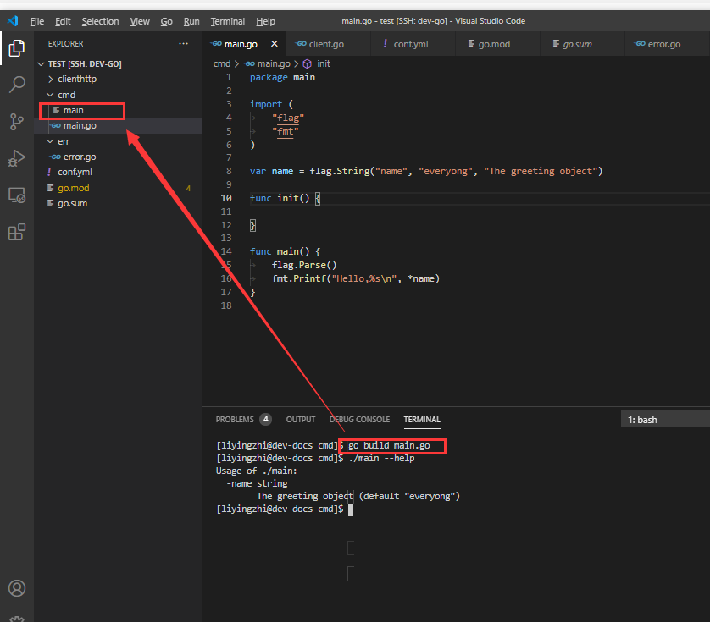
Task: Open the View menu
Action: click(x=140, y=21)
